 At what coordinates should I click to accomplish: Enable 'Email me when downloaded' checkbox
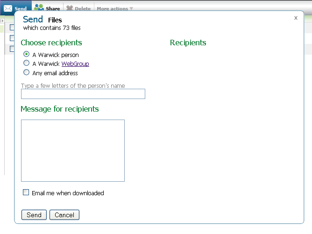click(x=26, y=192)
